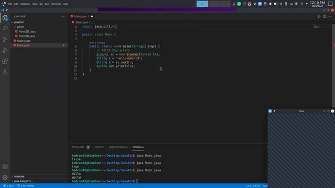Select the Main.java editor tab
The height and width of the screenshot is (188, 335).
click(x=82, y=16)
